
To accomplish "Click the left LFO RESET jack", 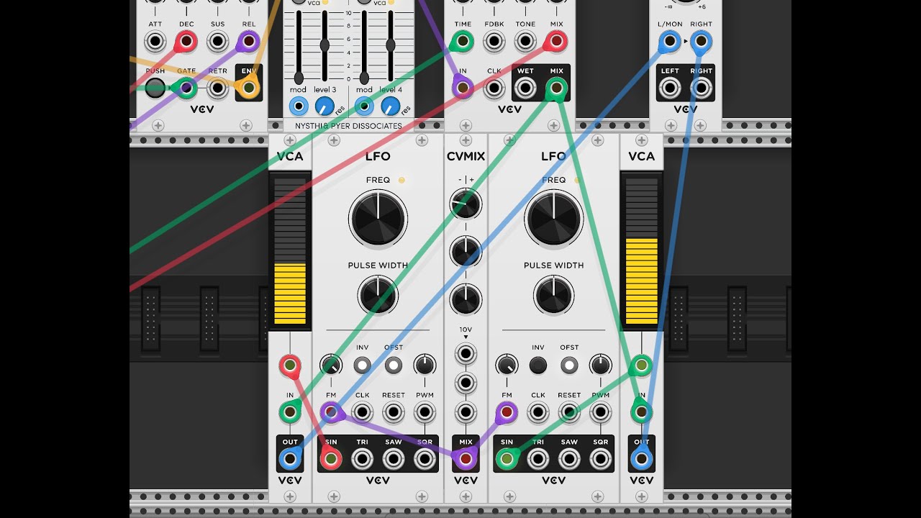I will tap(394, 412).
